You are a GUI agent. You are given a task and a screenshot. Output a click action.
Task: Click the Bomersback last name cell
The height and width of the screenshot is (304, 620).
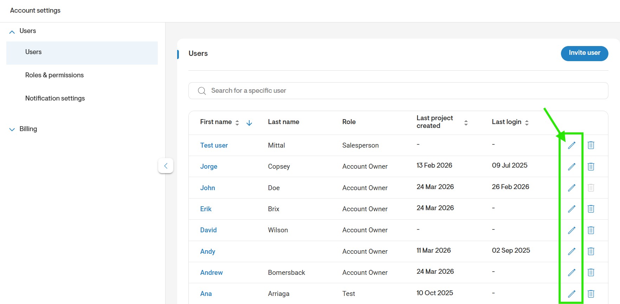(286, 272)
